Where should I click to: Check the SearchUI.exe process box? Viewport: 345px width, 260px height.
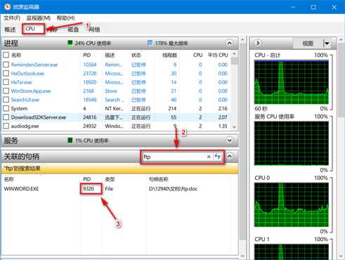tap(6, 100)
